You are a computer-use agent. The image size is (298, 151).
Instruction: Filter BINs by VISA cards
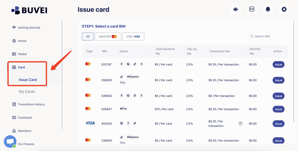click(133, 37)
